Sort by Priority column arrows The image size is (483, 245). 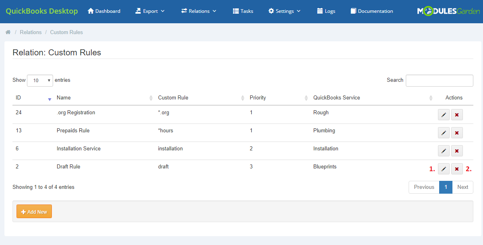[x=306, y=98]
